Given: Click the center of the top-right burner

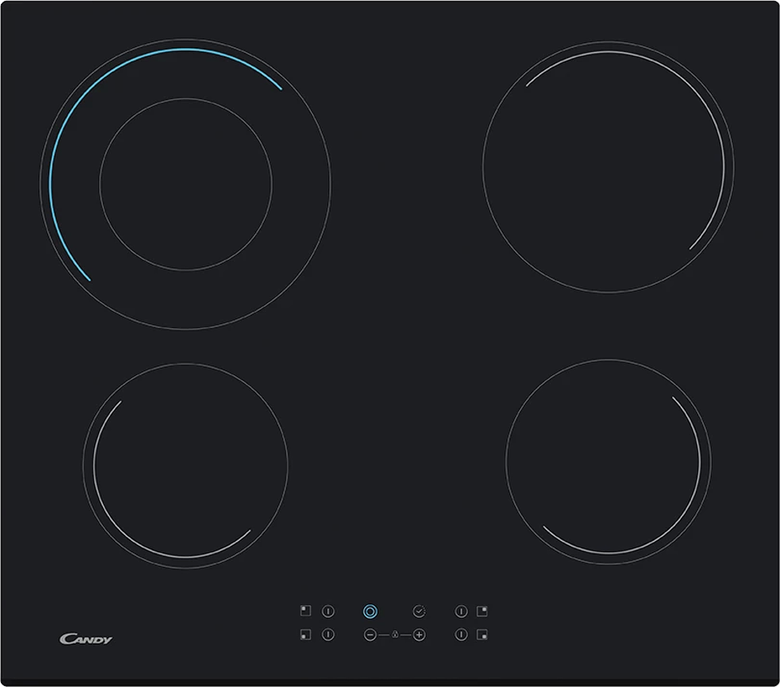Looking at the screenshot, I should [x=608, y=167].
